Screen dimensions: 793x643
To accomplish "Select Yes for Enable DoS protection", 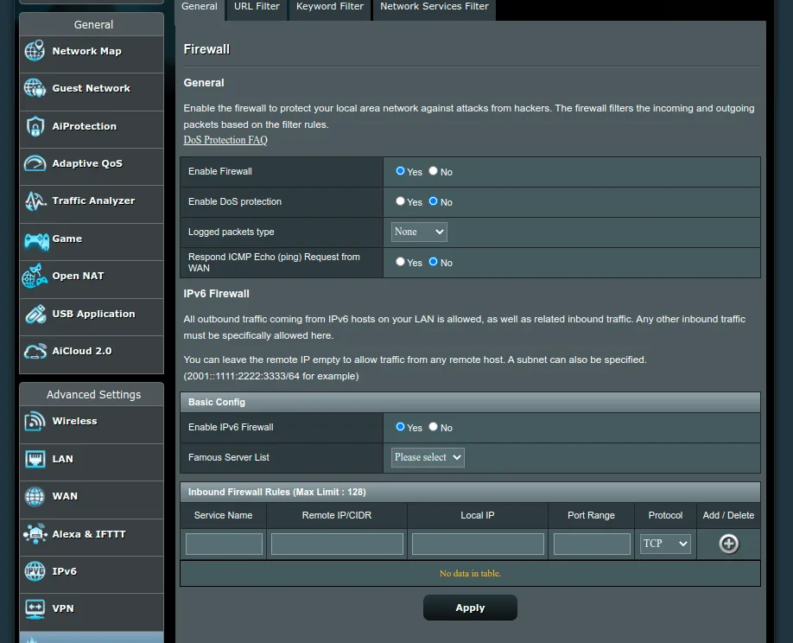I will (x=400, y=201).
